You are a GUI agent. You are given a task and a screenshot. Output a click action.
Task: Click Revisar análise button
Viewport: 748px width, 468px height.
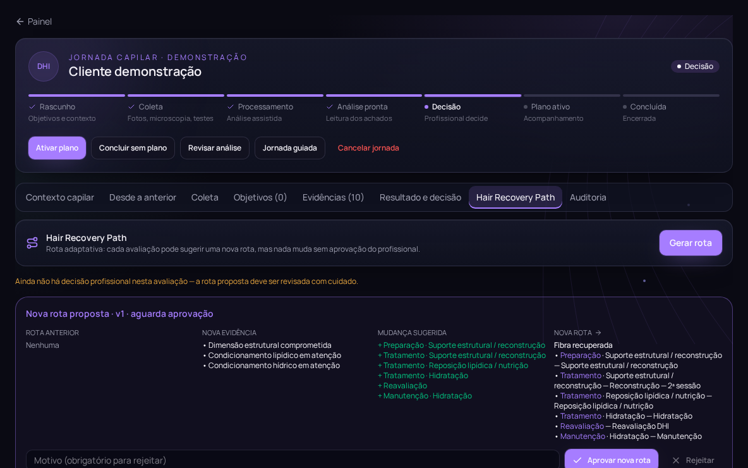215,148
